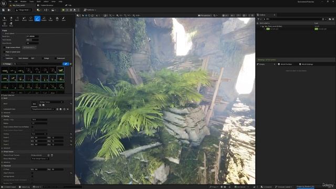The width and height of the screenshot is (336, 189).
Task: Activate the Reapply foliage tool
Action: pos(44,19)
